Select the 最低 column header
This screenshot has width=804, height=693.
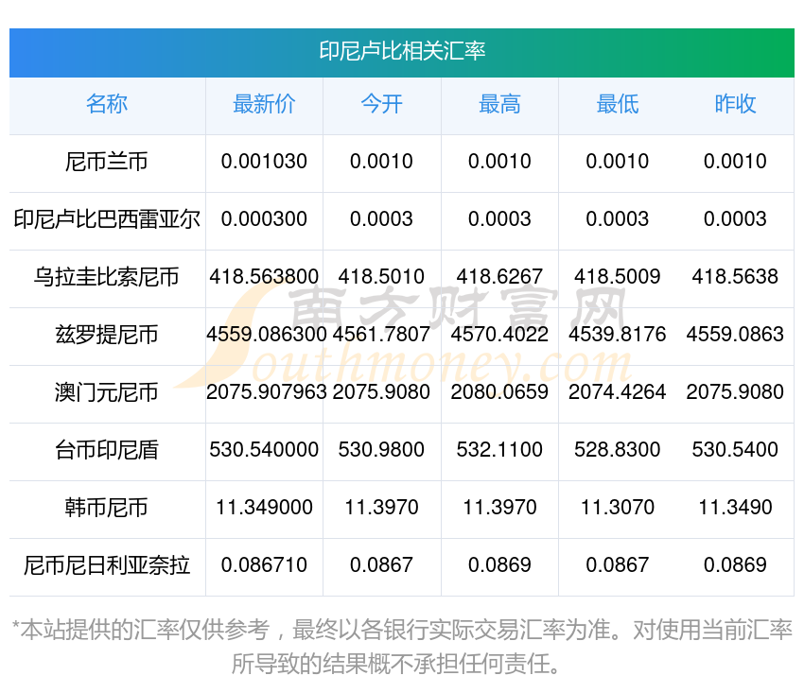617,104
